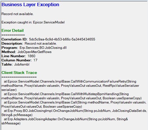The image size is (148, 130).
Task: Click the 'Error Detail' green heading
Action: 13,30
